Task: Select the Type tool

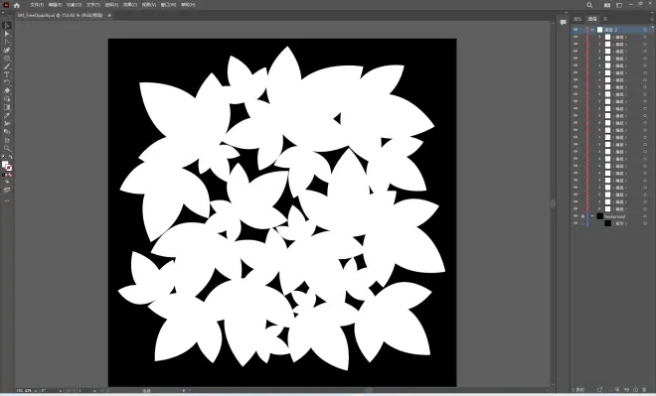Action: point(7,74)
